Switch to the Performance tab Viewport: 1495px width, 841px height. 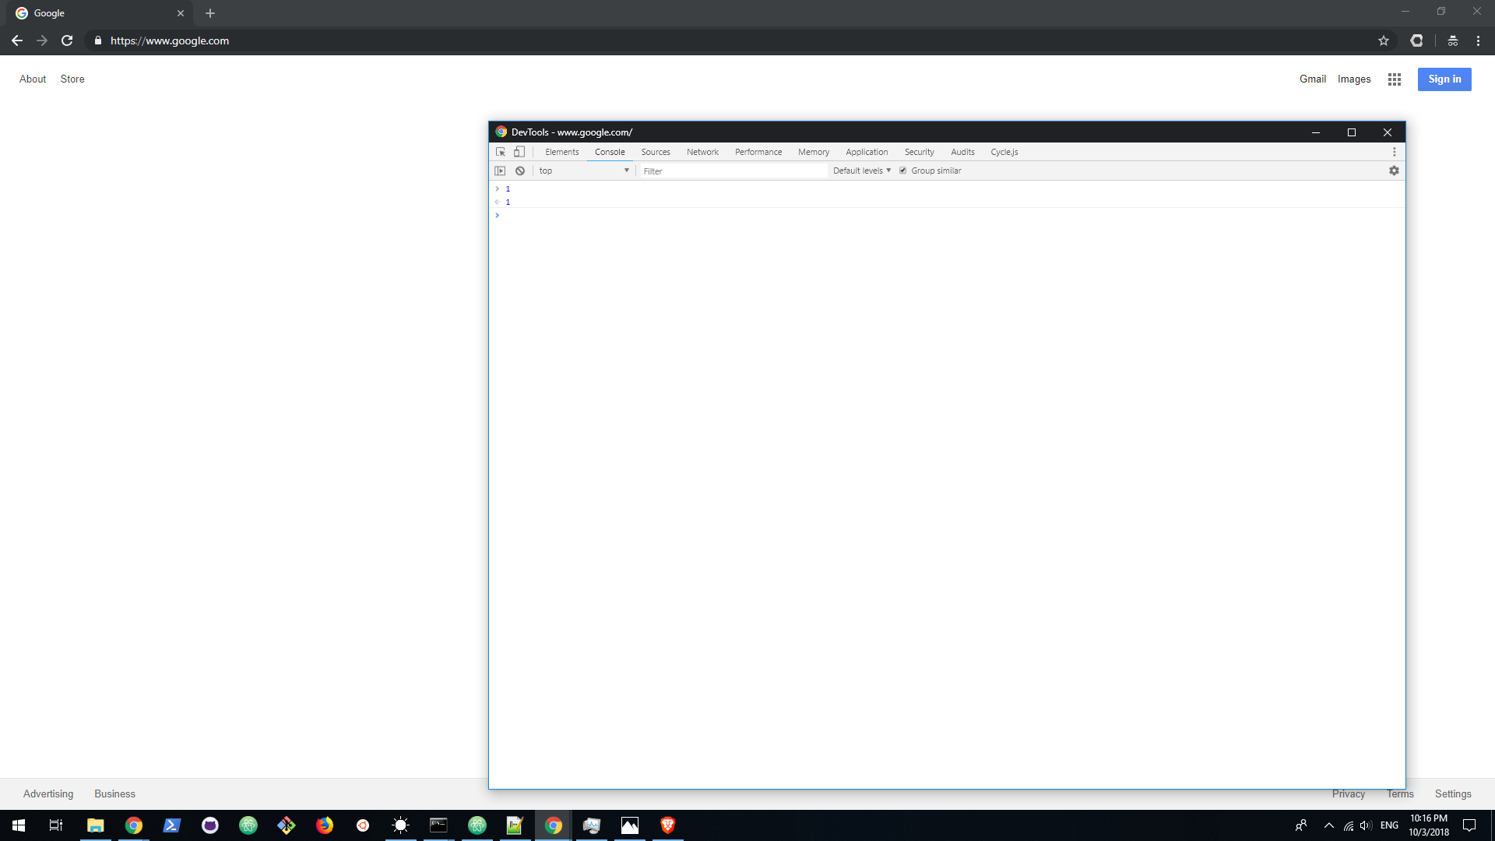coord(758,152)
